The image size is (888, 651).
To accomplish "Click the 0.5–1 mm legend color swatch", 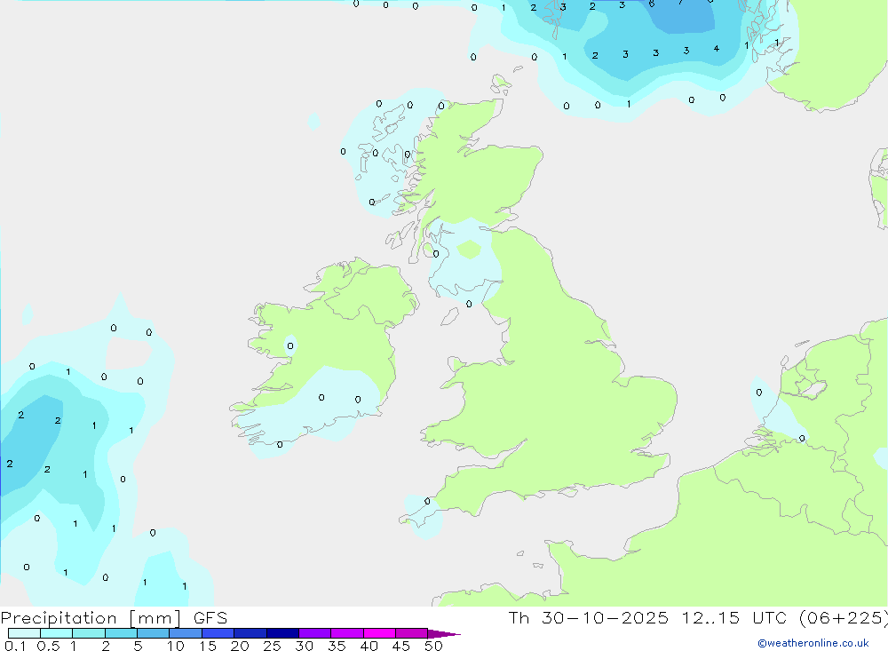I will (x=56, y=633).
